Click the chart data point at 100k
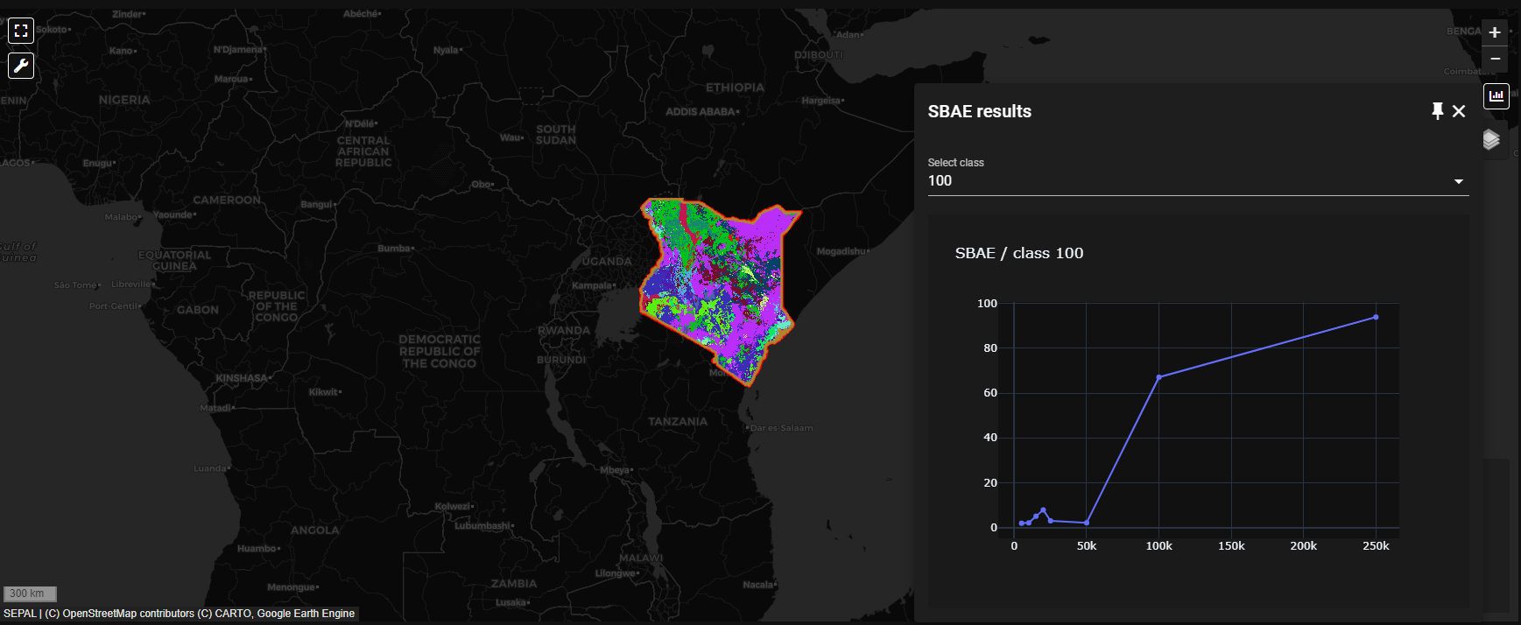The image size is (1521, 625). coord(1158,377)
